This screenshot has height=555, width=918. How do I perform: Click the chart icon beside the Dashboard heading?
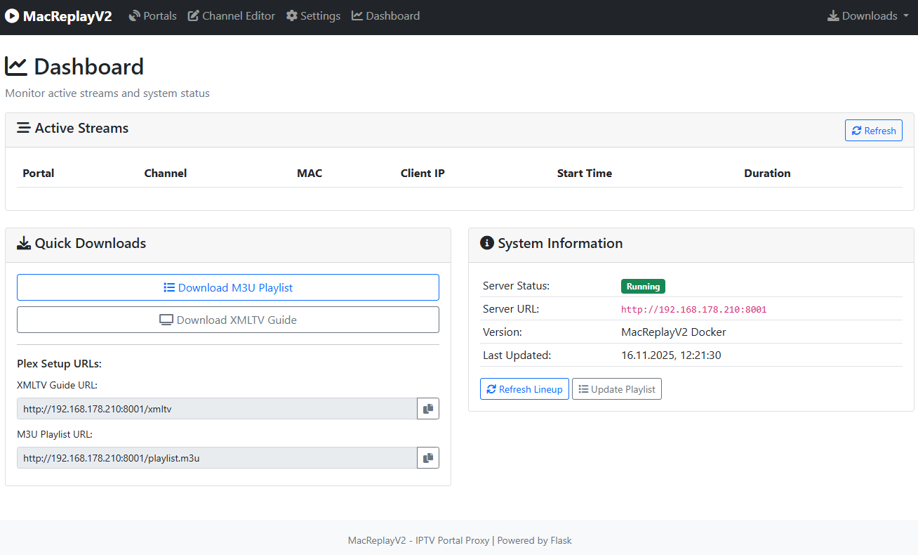(x=16, y=67)
